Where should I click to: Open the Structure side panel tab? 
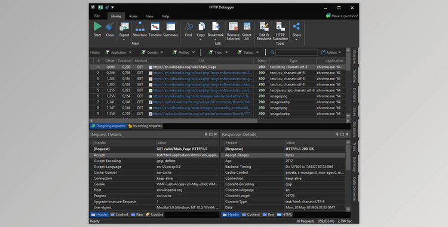[x=354, y=57]
